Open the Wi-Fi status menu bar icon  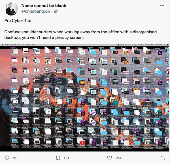click(x=141, y=45)
